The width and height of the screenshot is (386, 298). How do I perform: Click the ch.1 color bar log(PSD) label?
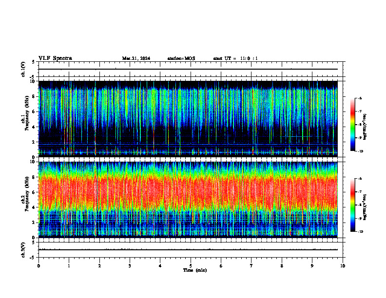coord(365,127)
